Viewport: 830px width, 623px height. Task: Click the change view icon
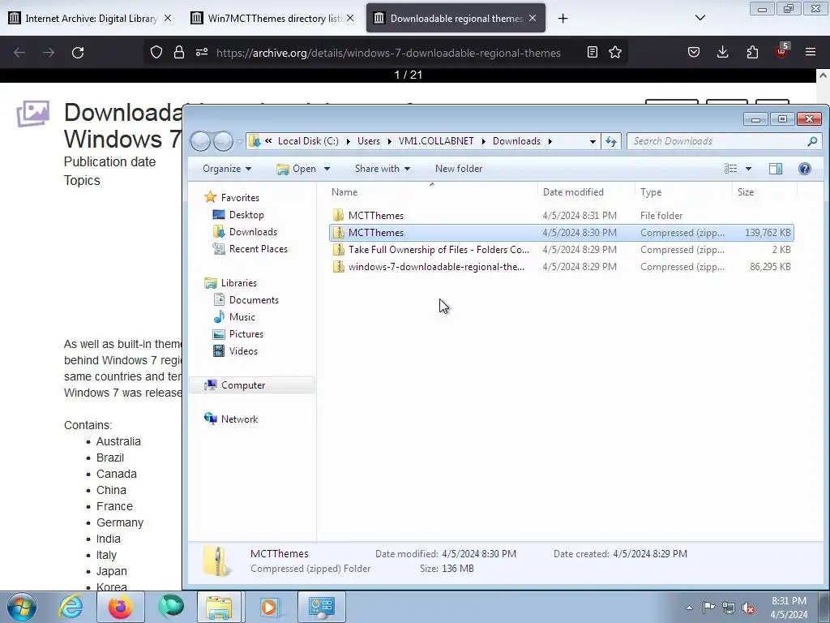point(731,169)
